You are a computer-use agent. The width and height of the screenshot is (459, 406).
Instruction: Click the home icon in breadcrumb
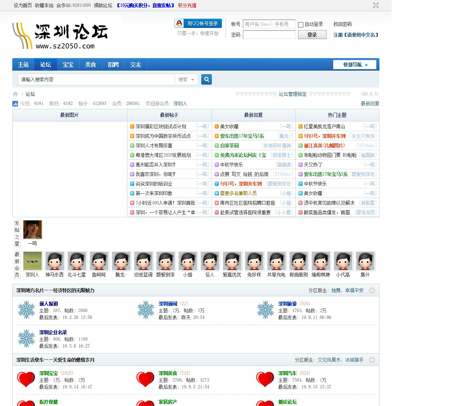pyautogui.click(x=15, y=94)
